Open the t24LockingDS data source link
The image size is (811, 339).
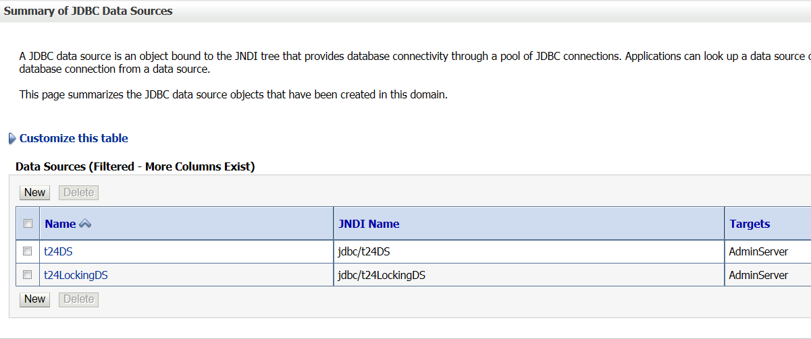pos(76,275)
